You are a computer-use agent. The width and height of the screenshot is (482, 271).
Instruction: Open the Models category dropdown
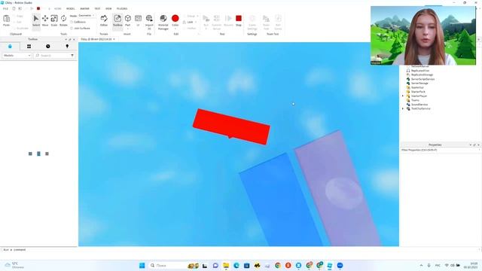[17, 56]
